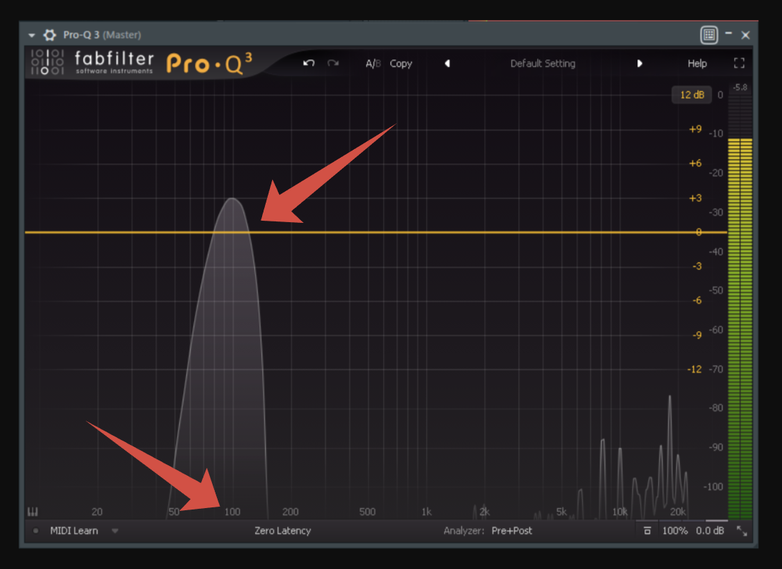Copy the current state to B
The height and width of the screenshot is (569, 782).
point(401,64)
